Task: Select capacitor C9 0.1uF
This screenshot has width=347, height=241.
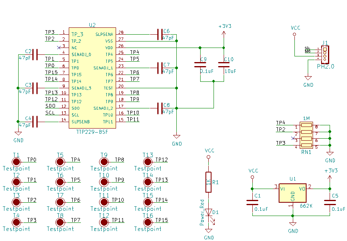Action: click(200, 64)
